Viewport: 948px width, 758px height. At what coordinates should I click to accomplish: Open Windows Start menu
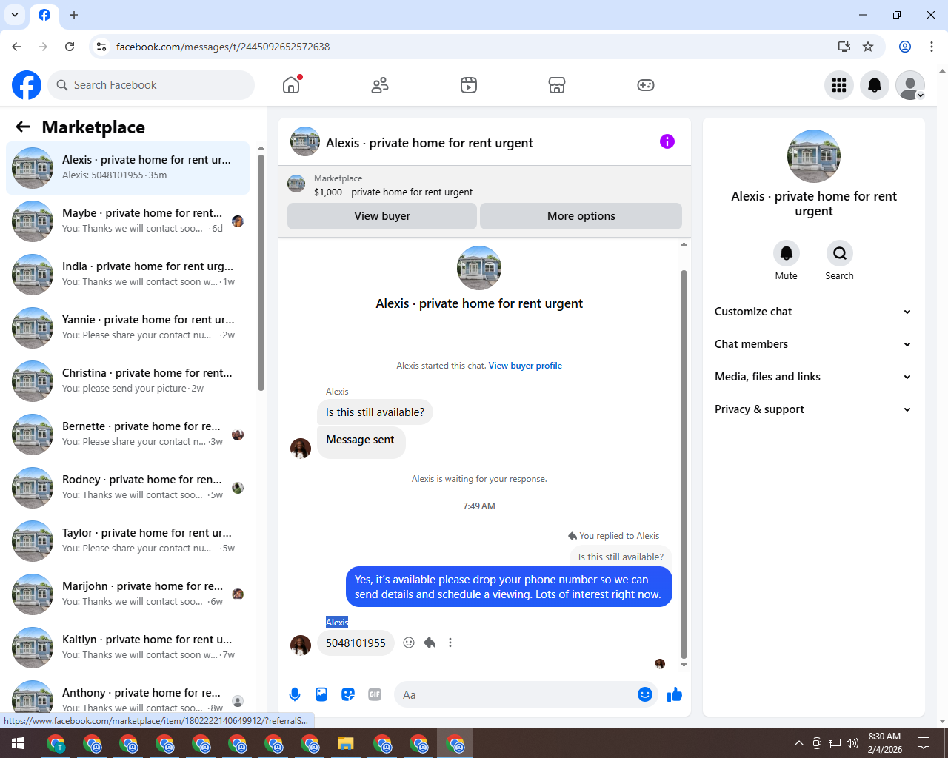[x=18, y=743]
